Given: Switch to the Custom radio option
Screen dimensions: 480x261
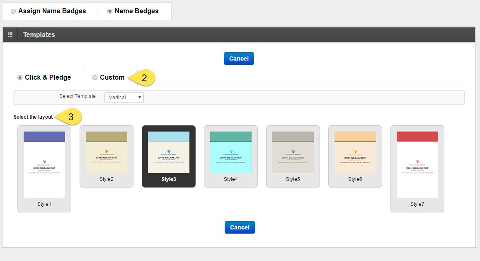Looking at the screenshot, I should 95,78.
